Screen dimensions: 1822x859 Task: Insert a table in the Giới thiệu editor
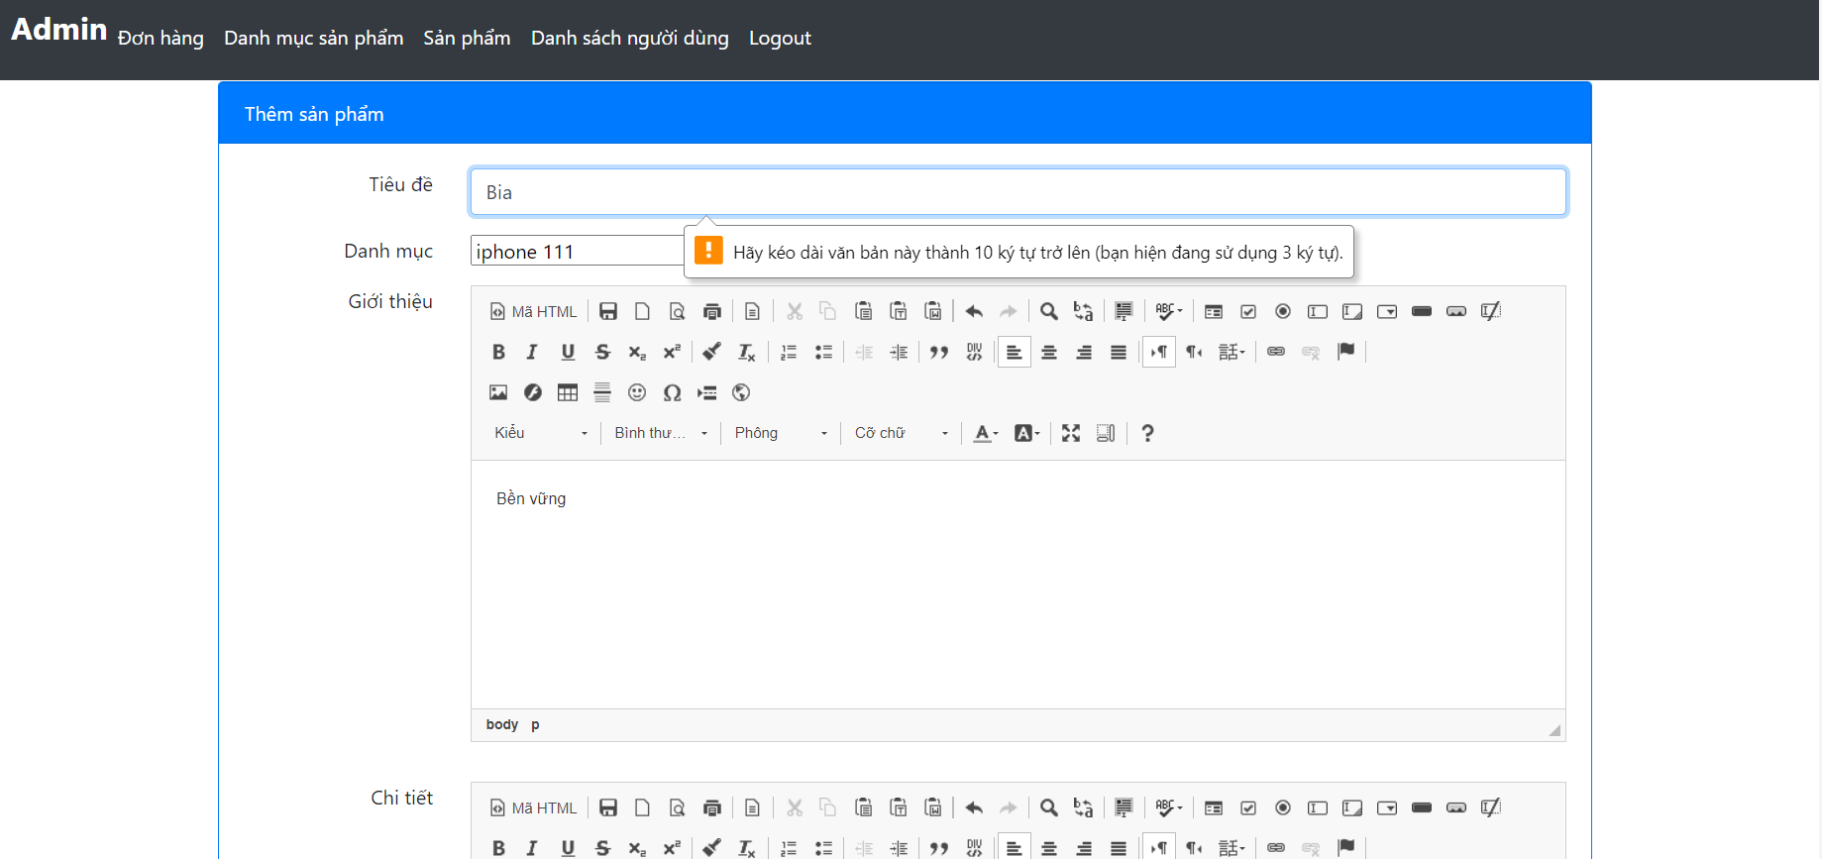click(x=568, y=393)
